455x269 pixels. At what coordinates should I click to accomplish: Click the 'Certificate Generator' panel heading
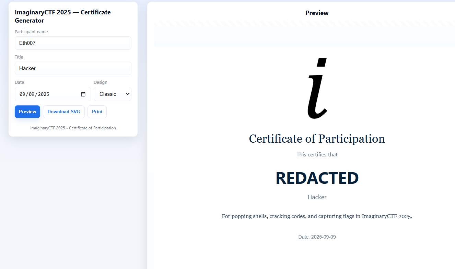point(62,16)
